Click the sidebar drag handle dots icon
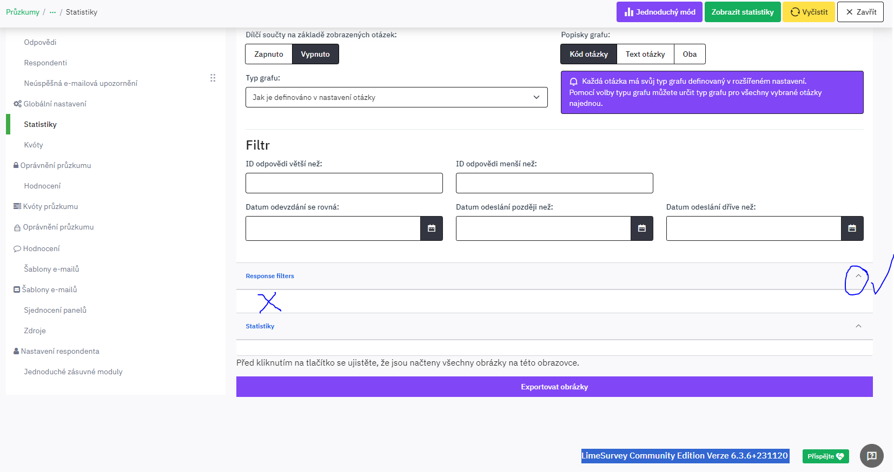The height and width of the screenshot is (472, 894). pos(213,78)
